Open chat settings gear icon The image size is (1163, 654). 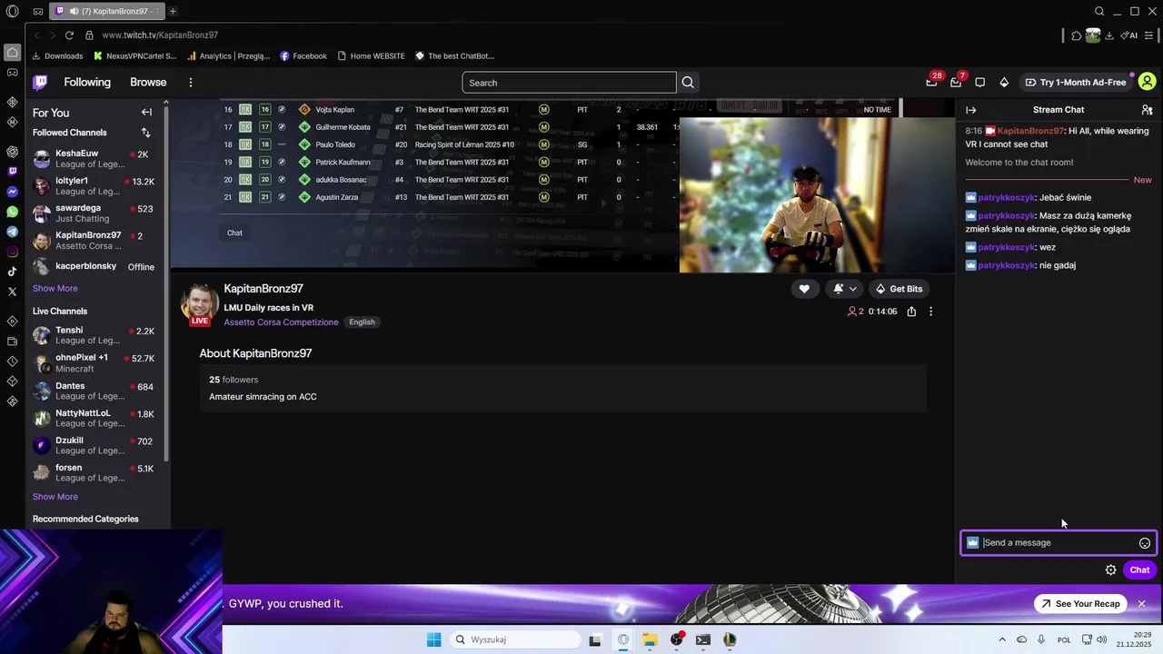1110,570
